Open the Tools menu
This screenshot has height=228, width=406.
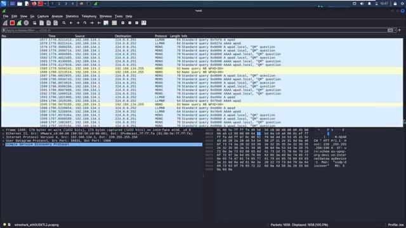coord(119,16)
